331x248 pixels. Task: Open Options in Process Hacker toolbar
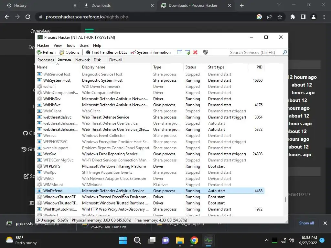pyautogui.click(x=69, y=52)
